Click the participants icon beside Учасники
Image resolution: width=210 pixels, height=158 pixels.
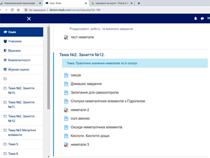coord(5,41)
